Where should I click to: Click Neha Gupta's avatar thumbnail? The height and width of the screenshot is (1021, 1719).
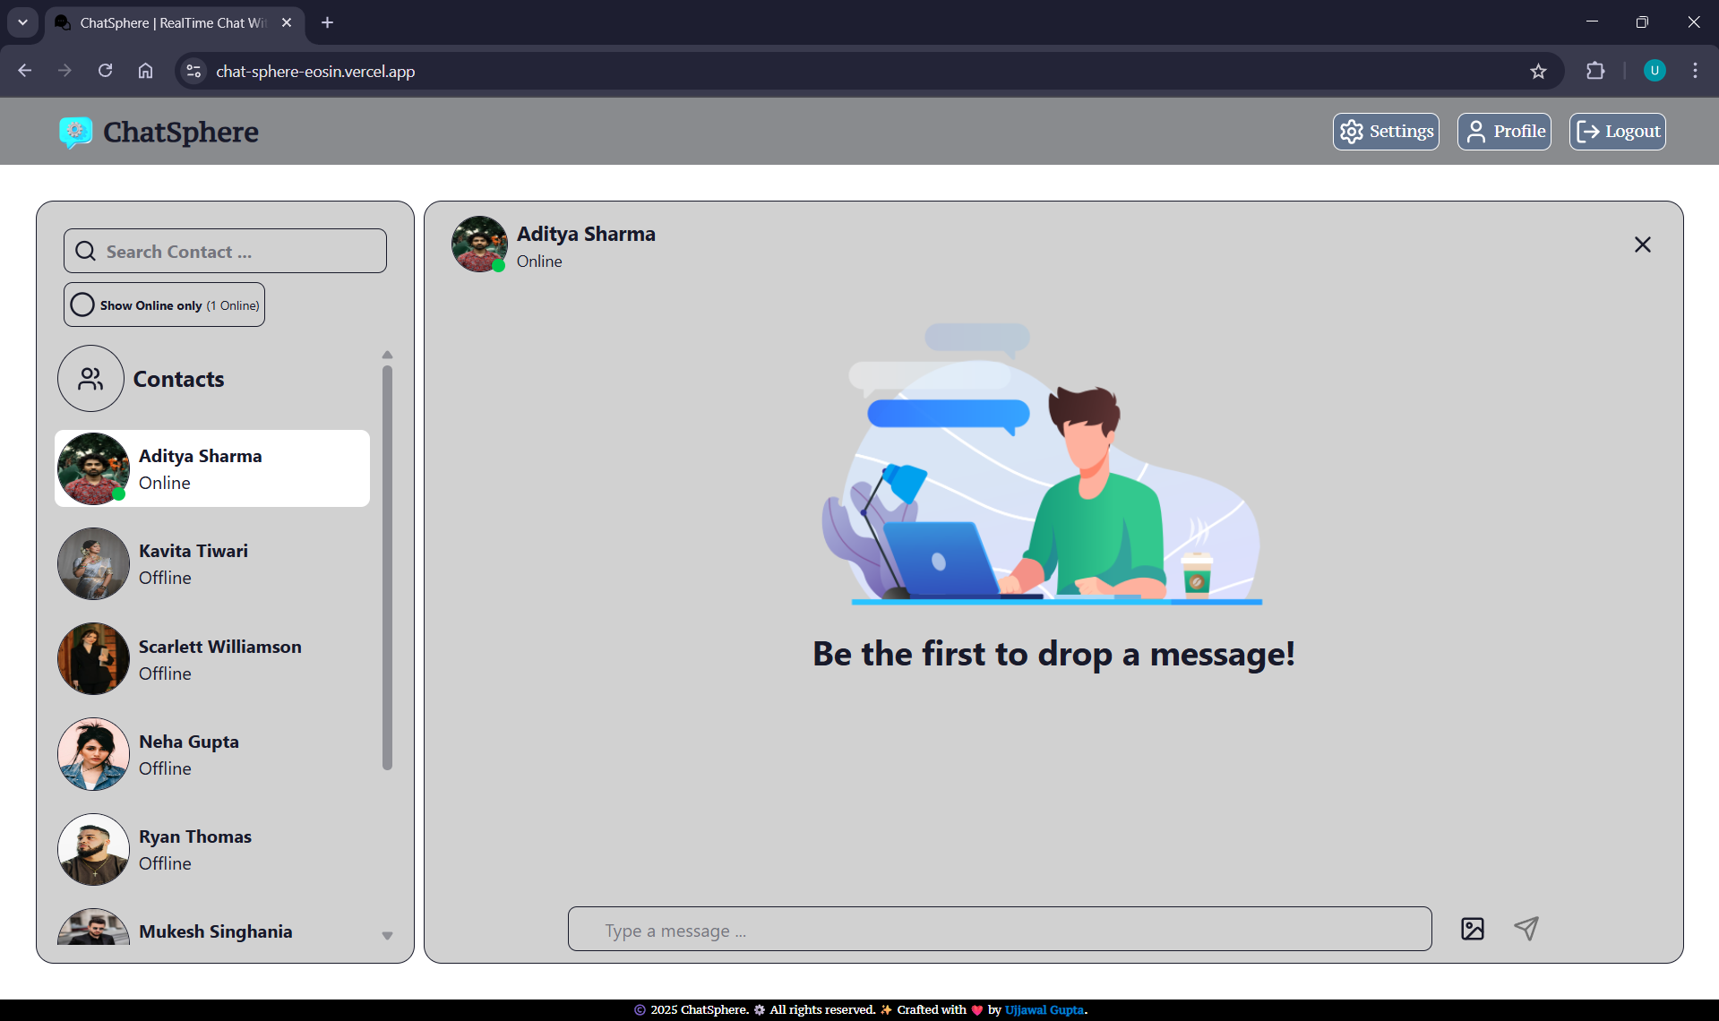[x=93, y=754]
